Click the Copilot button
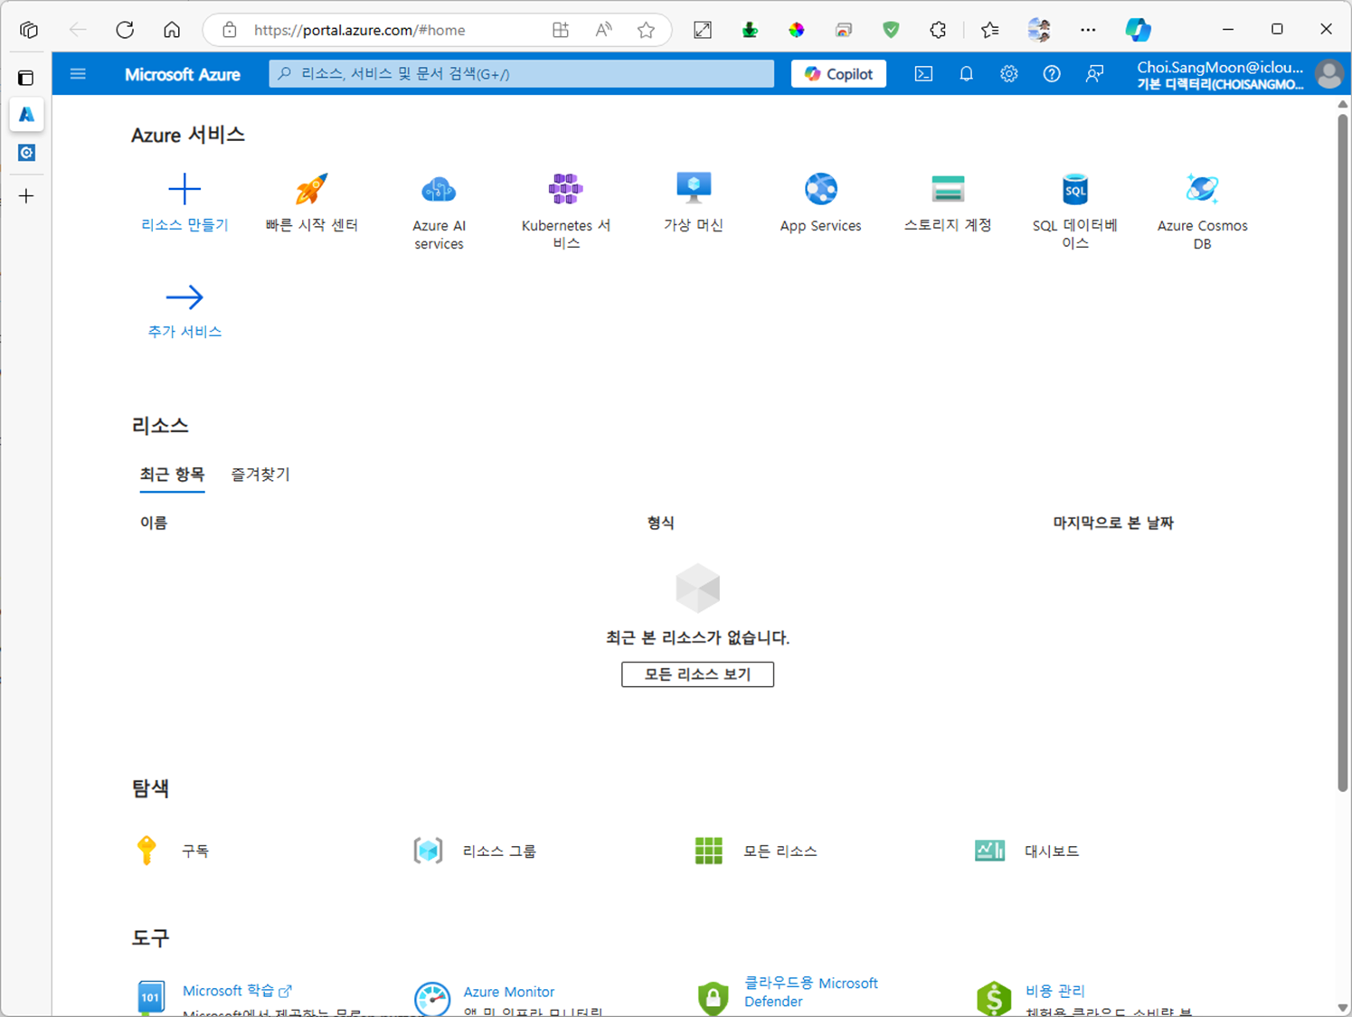The image size is (1352, 1017). [838, 74]
